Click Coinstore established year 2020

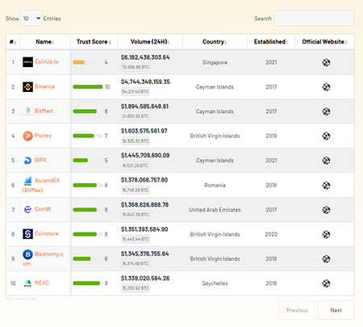[271, 234]
